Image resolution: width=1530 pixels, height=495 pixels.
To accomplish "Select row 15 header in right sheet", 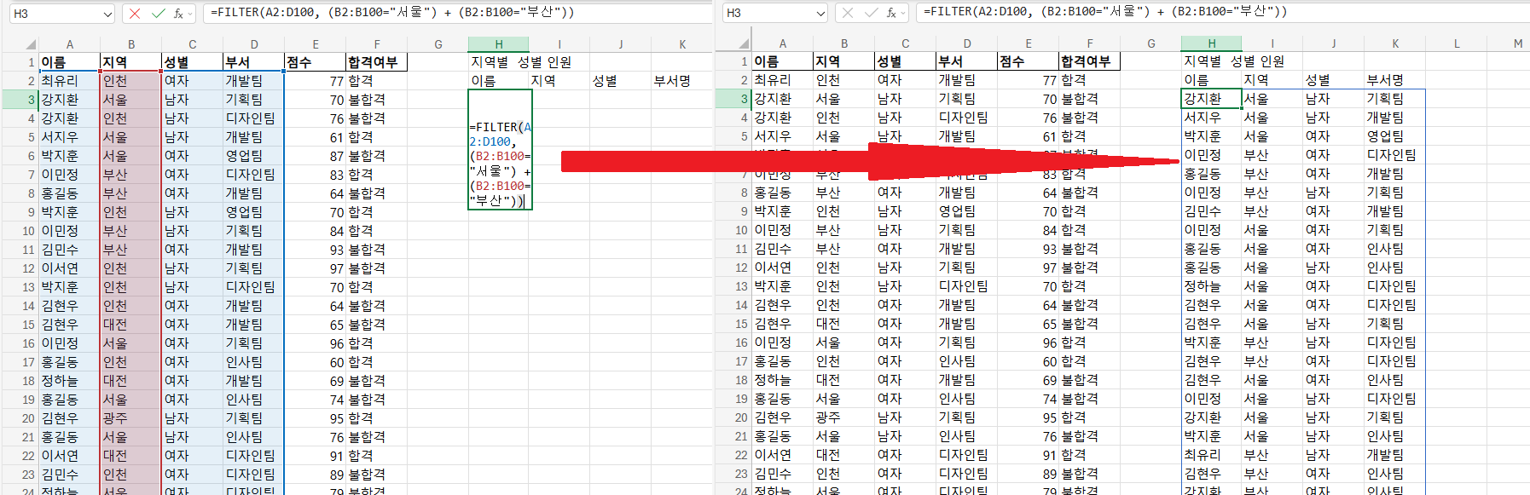I will 733,324.
